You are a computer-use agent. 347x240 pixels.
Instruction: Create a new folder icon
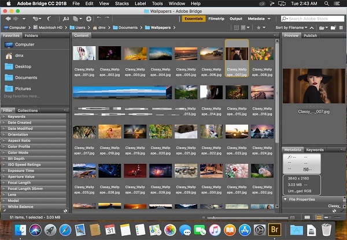[x=333, y=28]
